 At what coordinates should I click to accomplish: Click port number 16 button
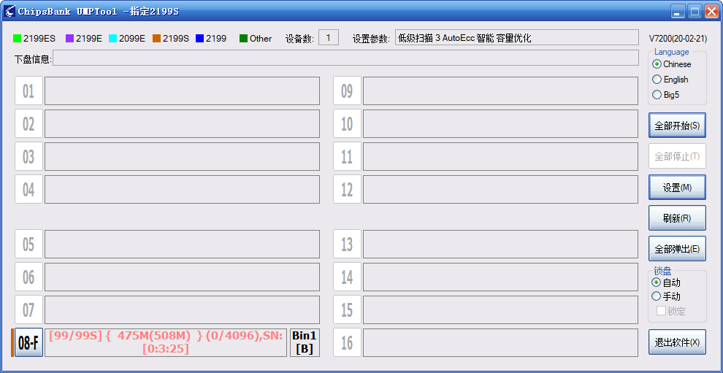point(347,342)
